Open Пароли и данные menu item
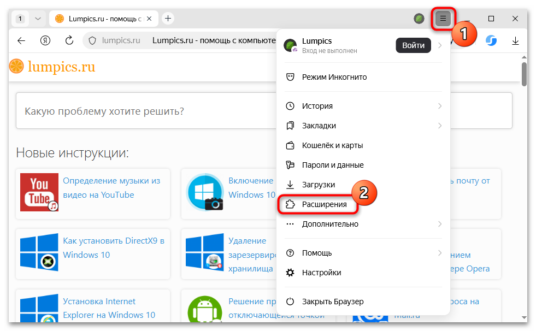Image resolution: width=536 pixels, height=331 pixels. pos(363,165)
